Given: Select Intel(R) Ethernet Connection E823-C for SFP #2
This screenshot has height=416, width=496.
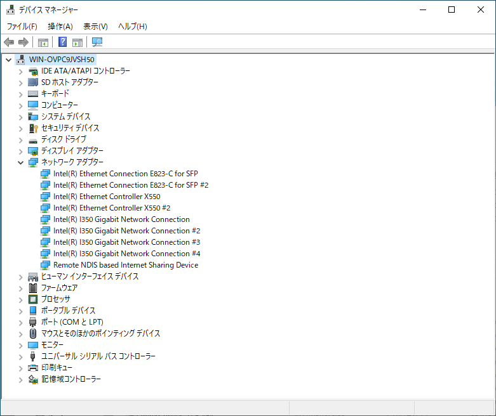Looking at the screenshot, I should point(131,185).
